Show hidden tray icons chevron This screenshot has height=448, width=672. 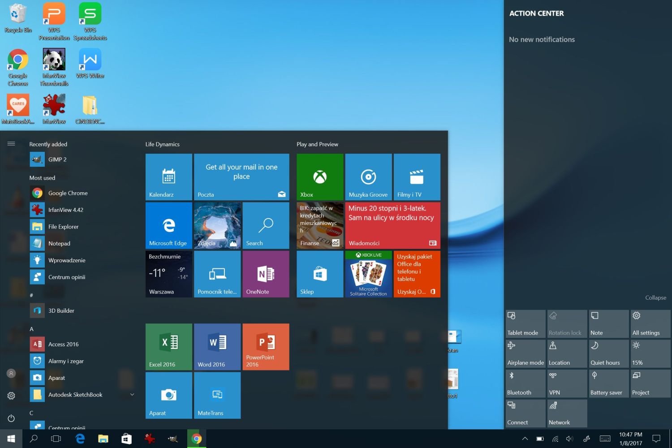pos(525,439)
